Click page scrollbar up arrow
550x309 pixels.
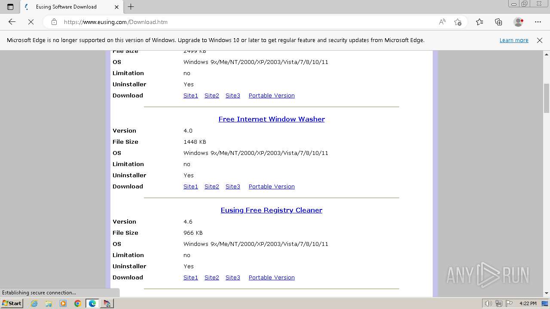(547, 55)
